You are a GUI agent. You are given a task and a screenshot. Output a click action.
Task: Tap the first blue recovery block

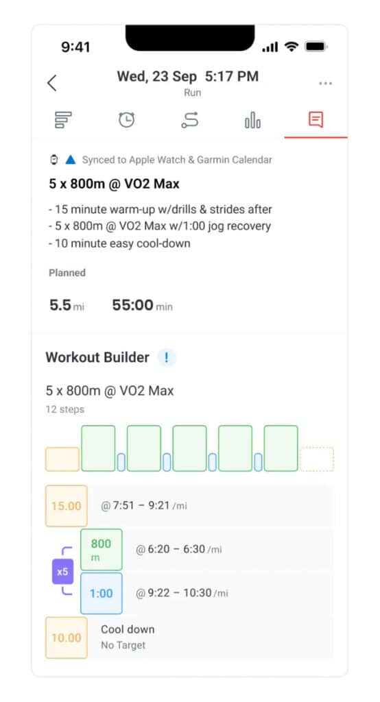click(121, 462)
